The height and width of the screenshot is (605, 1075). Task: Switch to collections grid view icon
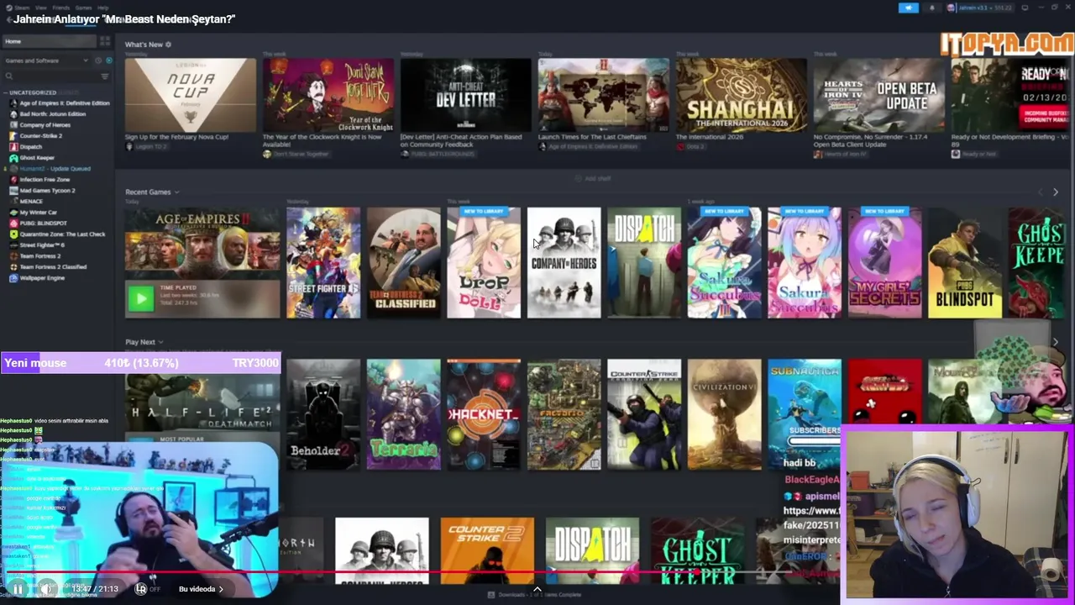[105, 41]
